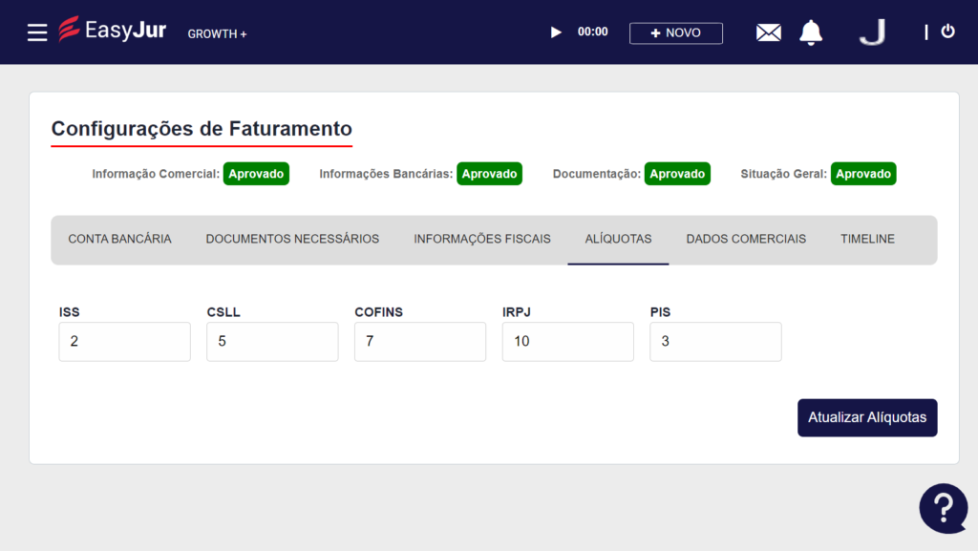Image resolution: width=978 pixels, height=551 pixels.
Task: Click the + NOVO button
Action: [676, 33]
